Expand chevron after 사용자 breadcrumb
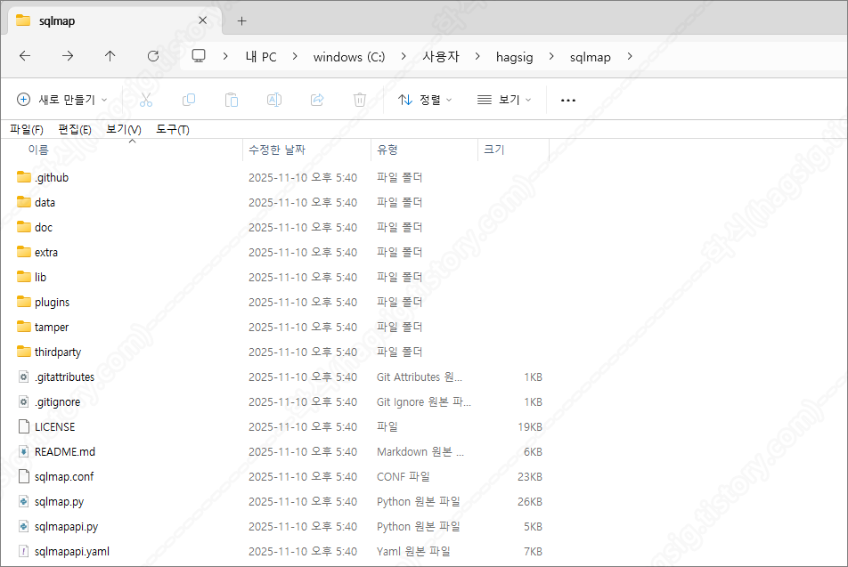The height and width of the screenshot is (567, 848). (x=477, y=56)
